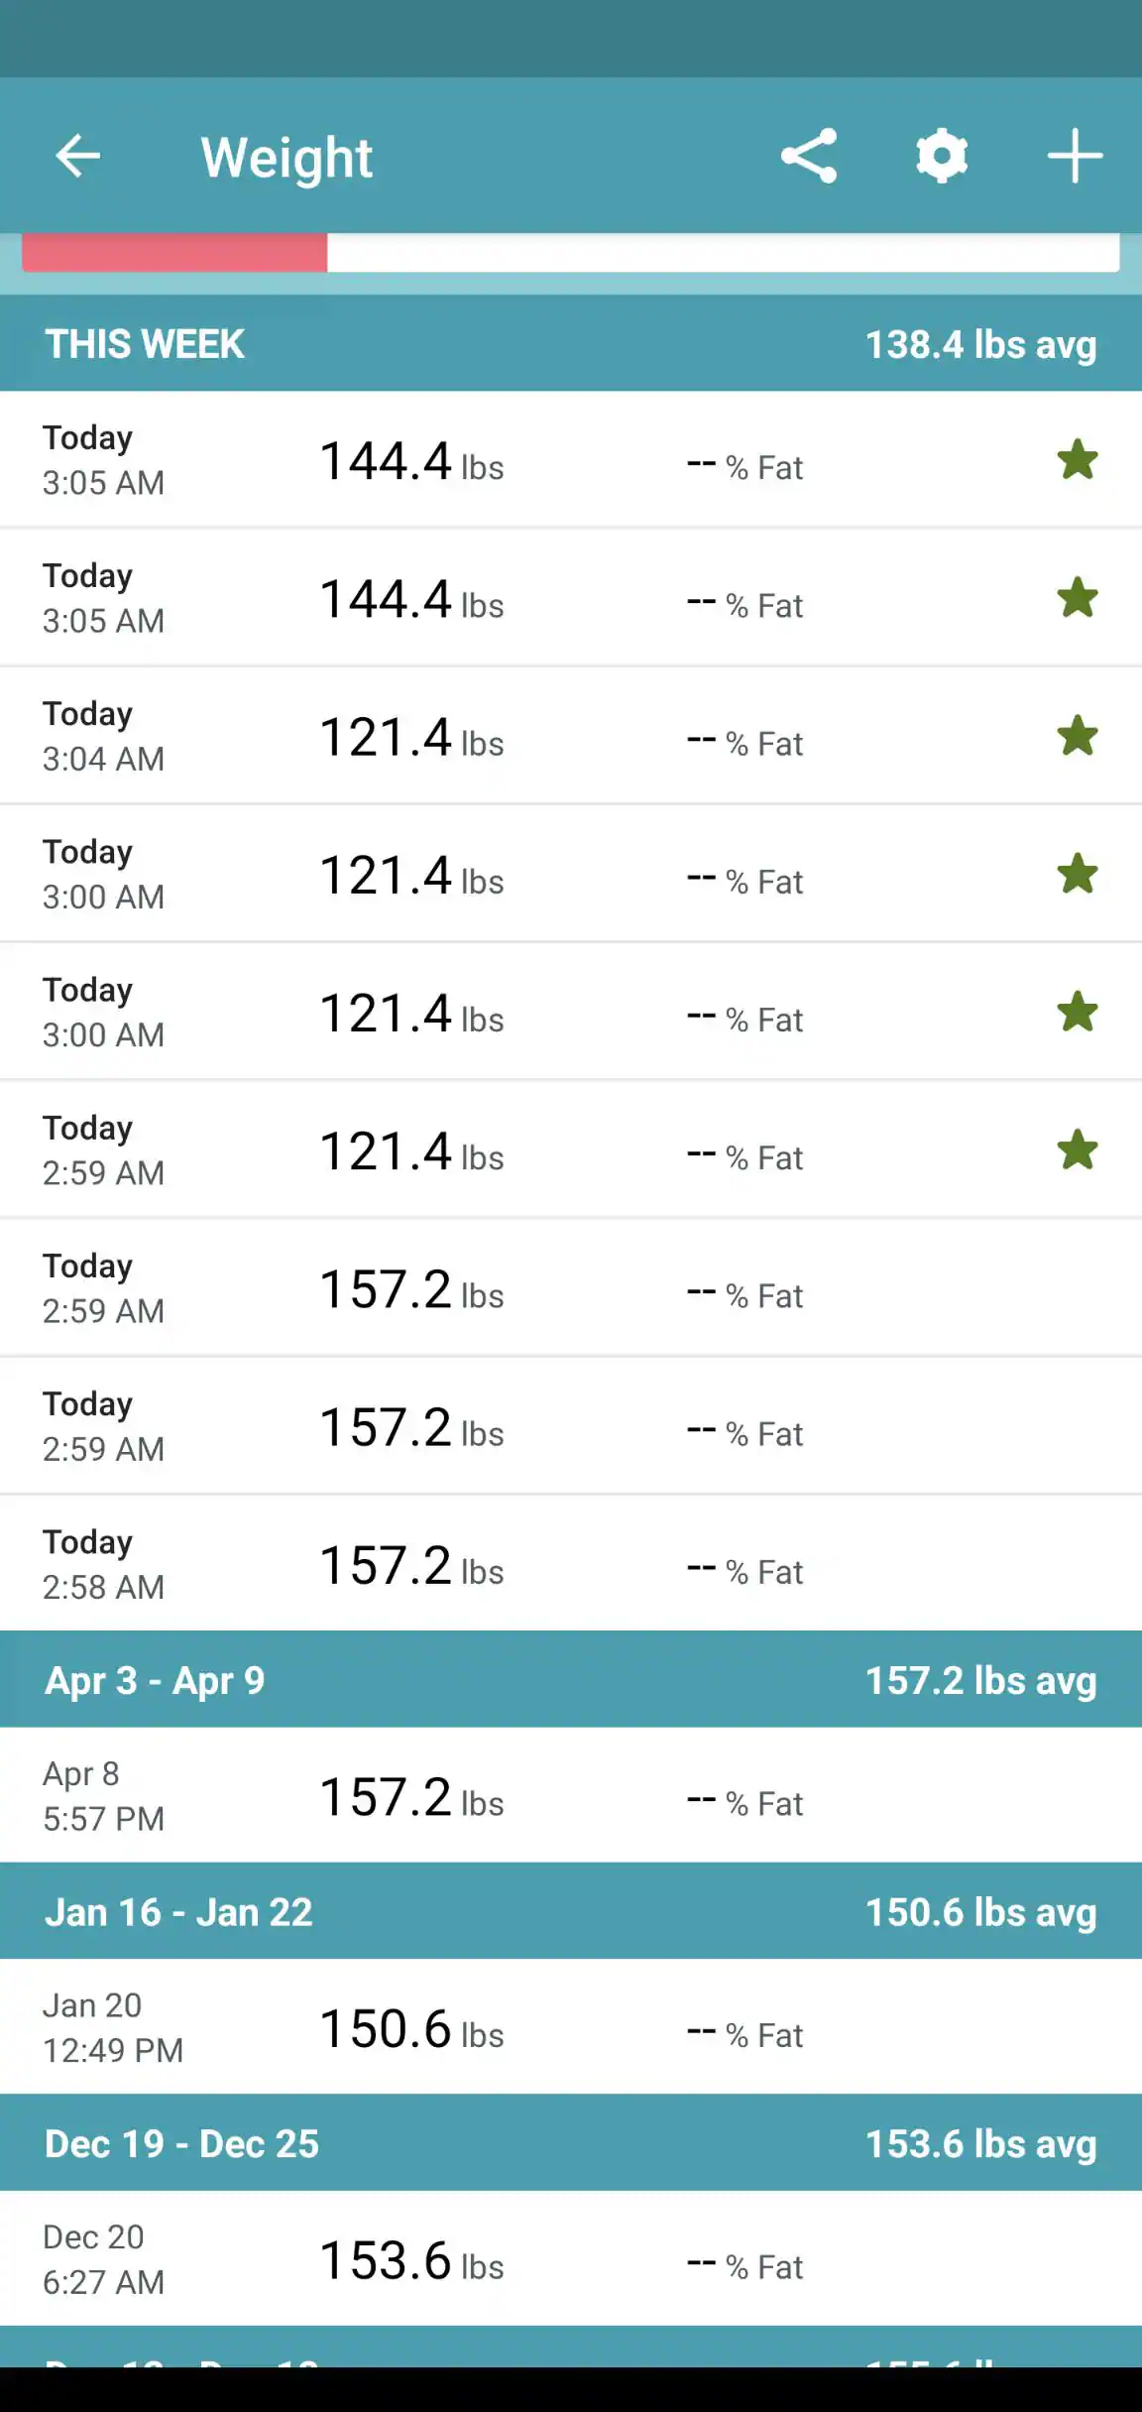Screen dimensions: 1142x2412
Task: Select the THIS WEEK section header
Action: tap(145, 344)
